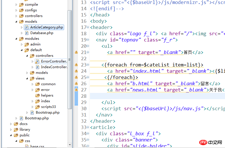Click the warning marker on line 21

point(76,52)
